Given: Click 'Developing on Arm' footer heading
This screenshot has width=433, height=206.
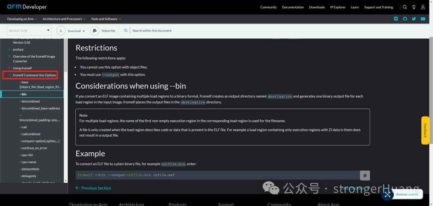Looking at the screenshot, I should coord(88,204).
